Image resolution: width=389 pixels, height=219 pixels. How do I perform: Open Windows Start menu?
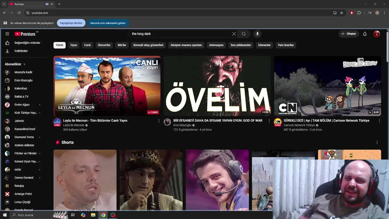tap(5, 215)
